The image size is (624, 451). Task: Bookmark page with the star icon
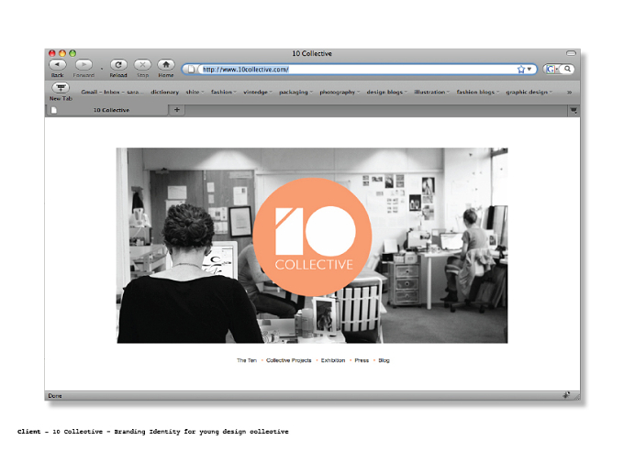coord(521,69)
